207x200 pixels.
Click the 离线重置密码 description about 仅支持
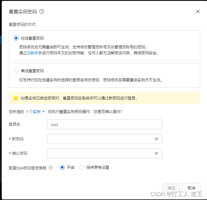click(x=90, y=80)
